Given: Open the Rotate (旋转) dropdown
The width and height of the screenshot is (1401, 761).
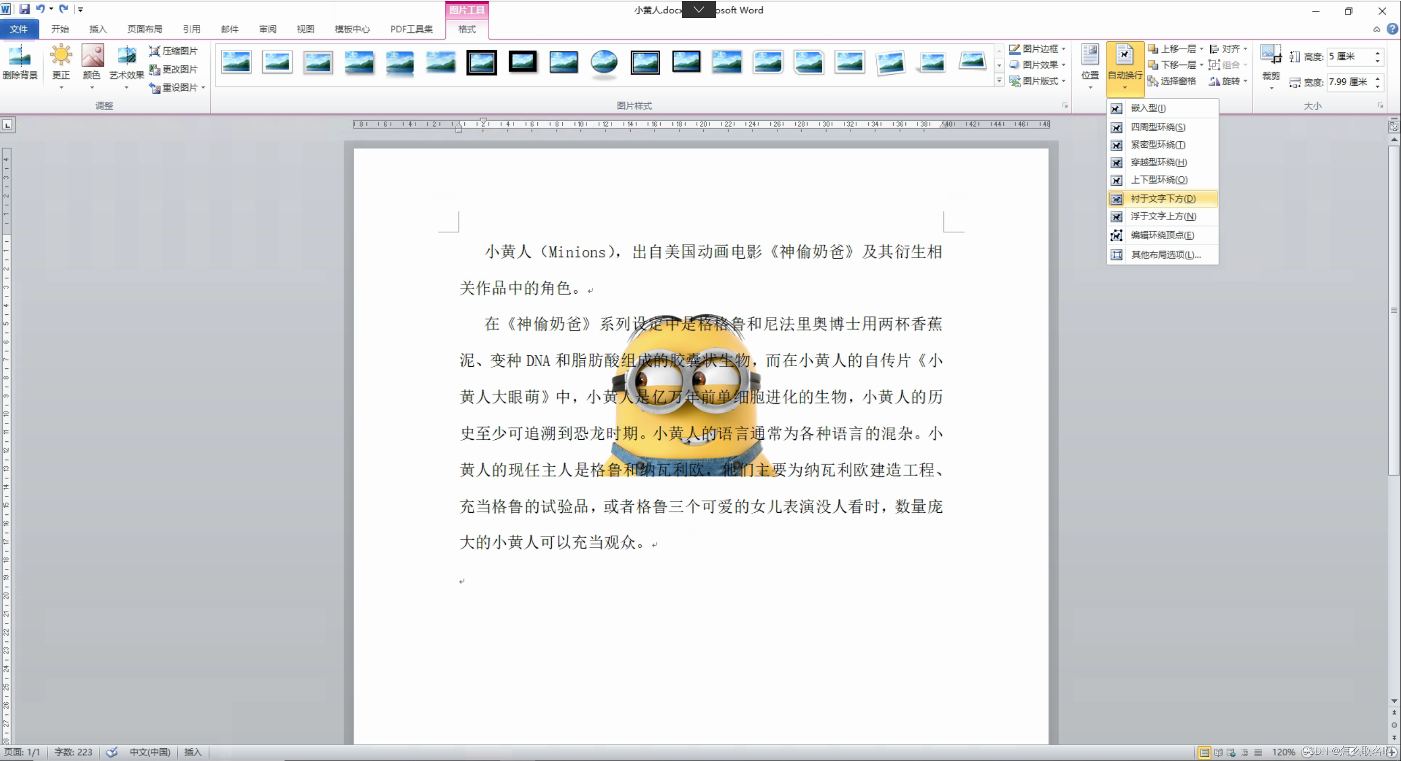Looking at the screenshot, I should 1229,81.
